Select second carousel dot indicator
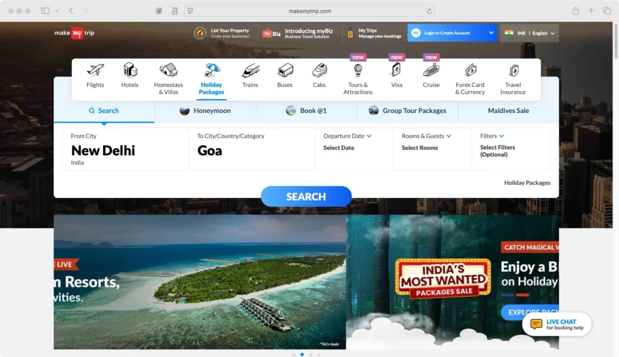The image size is (619, 357). point(302,354)
